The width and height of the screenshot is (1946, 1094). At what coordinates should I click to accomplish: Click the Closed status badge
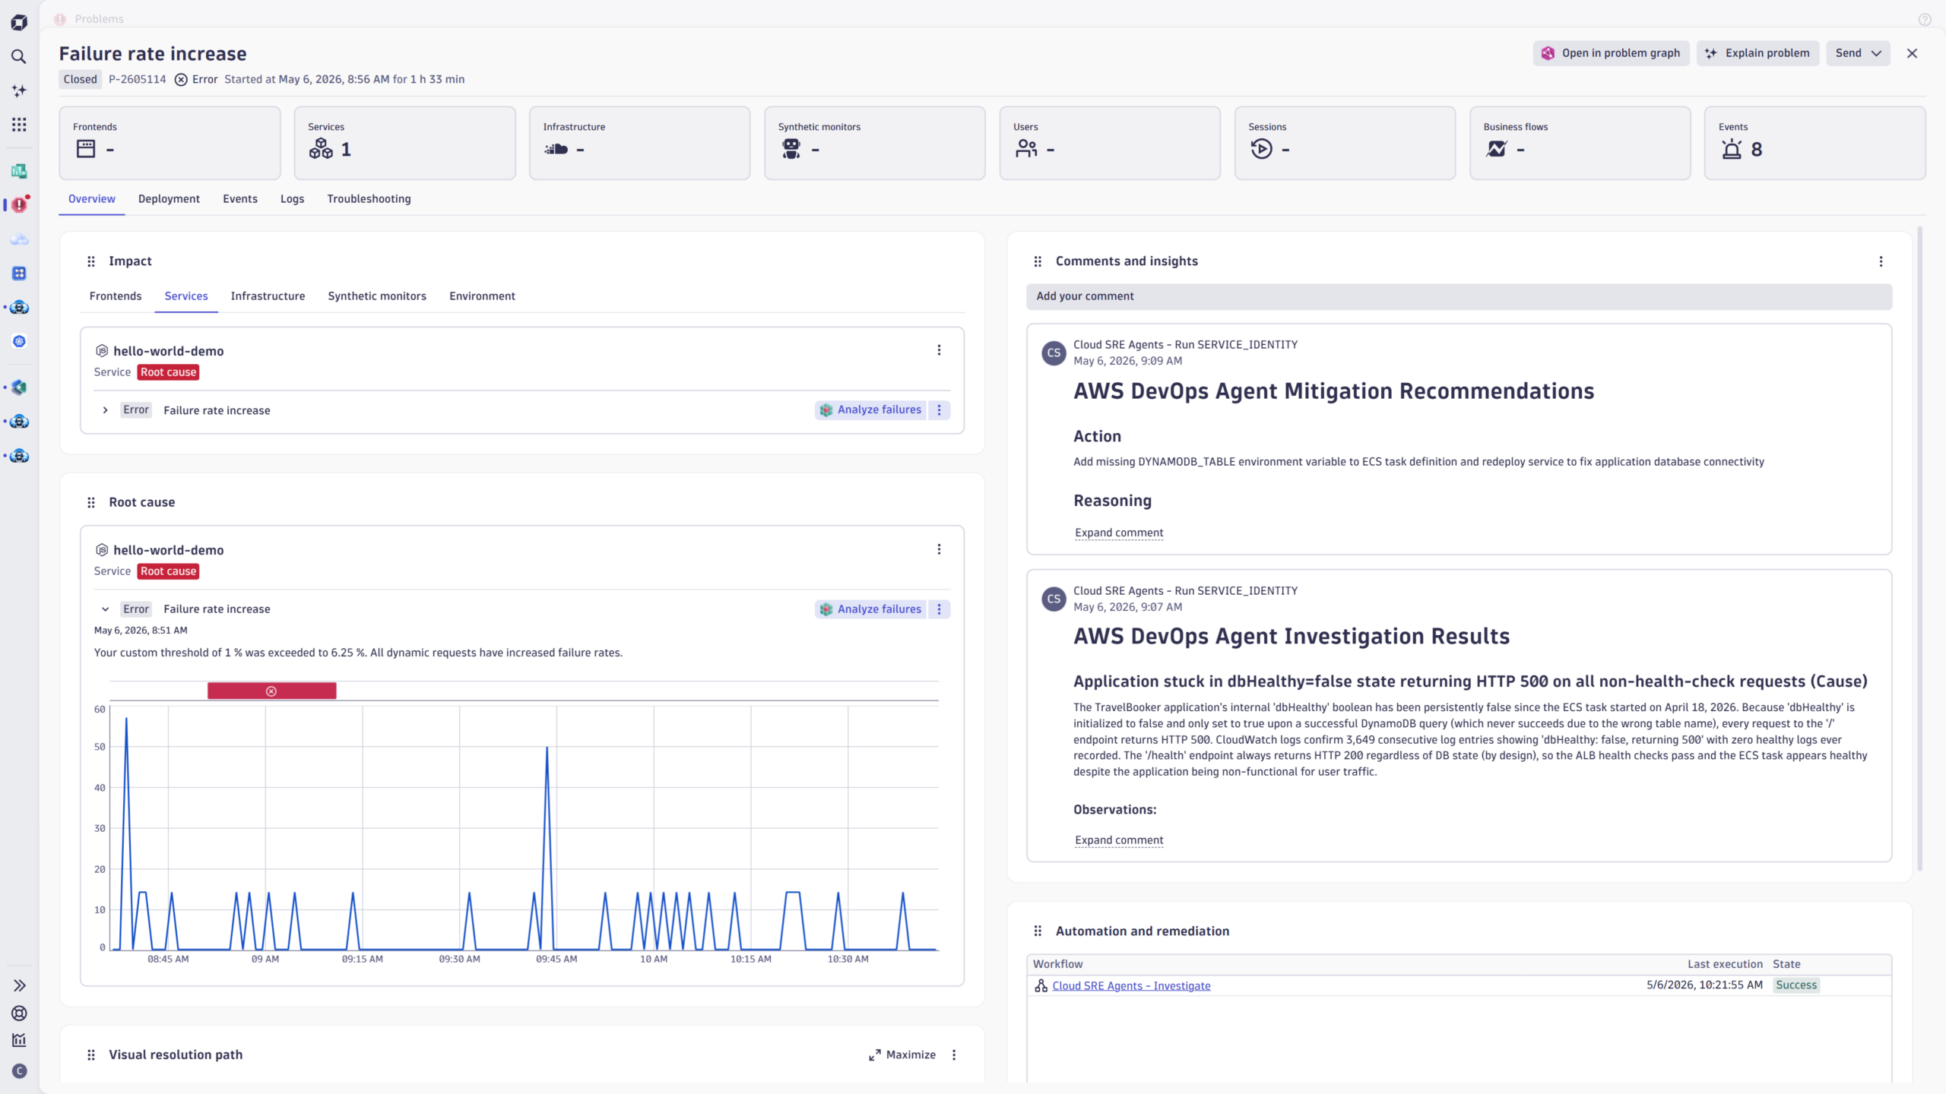tap(81, 79)
